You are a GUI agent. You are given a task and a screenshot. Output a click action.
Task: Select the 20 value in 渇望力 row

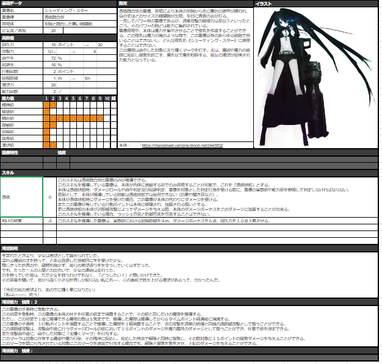click(50, 85)
